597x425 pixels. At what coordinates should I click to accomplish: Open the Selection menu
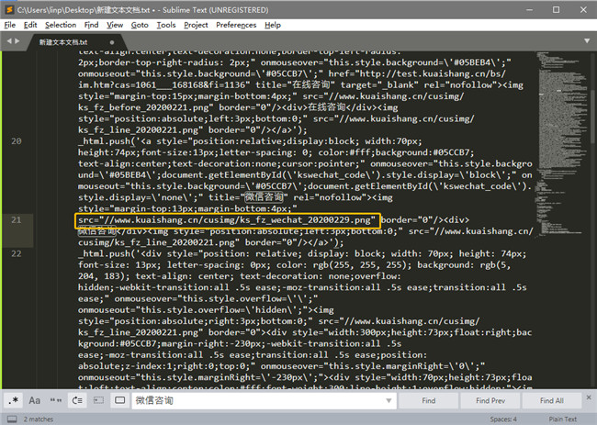tap(61, 25)
